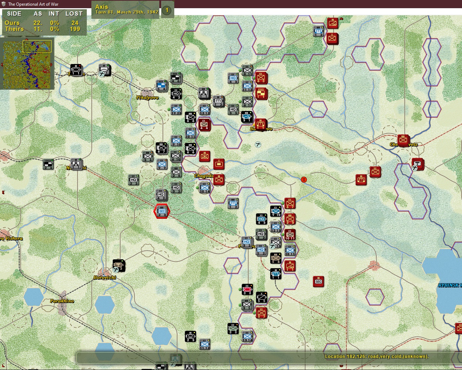This screenshot has height=370, width=462.
Task: Select the black unit rated 2-3
Action: (x=190, y=336)
